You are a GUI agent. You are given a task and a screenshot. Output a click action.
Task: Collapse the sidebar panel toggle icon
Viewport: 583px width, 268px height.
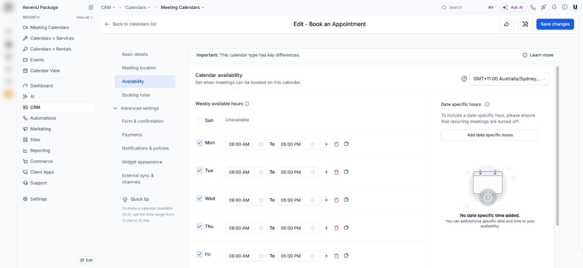(x=91, y=7)
